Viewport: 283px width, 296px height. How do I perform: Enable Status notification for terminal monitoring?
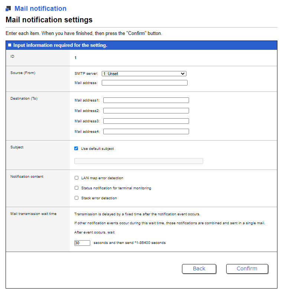point(77,188)
